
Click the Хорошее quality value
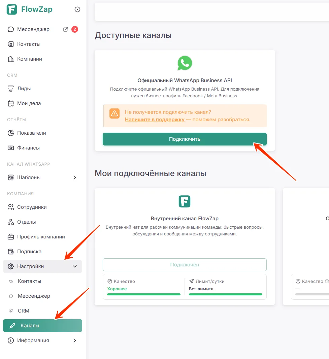pyautogui.click(x=117, y=289)
